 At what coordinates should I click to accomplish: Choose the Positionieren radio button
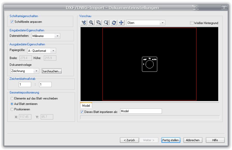click(x=12, y=109)
